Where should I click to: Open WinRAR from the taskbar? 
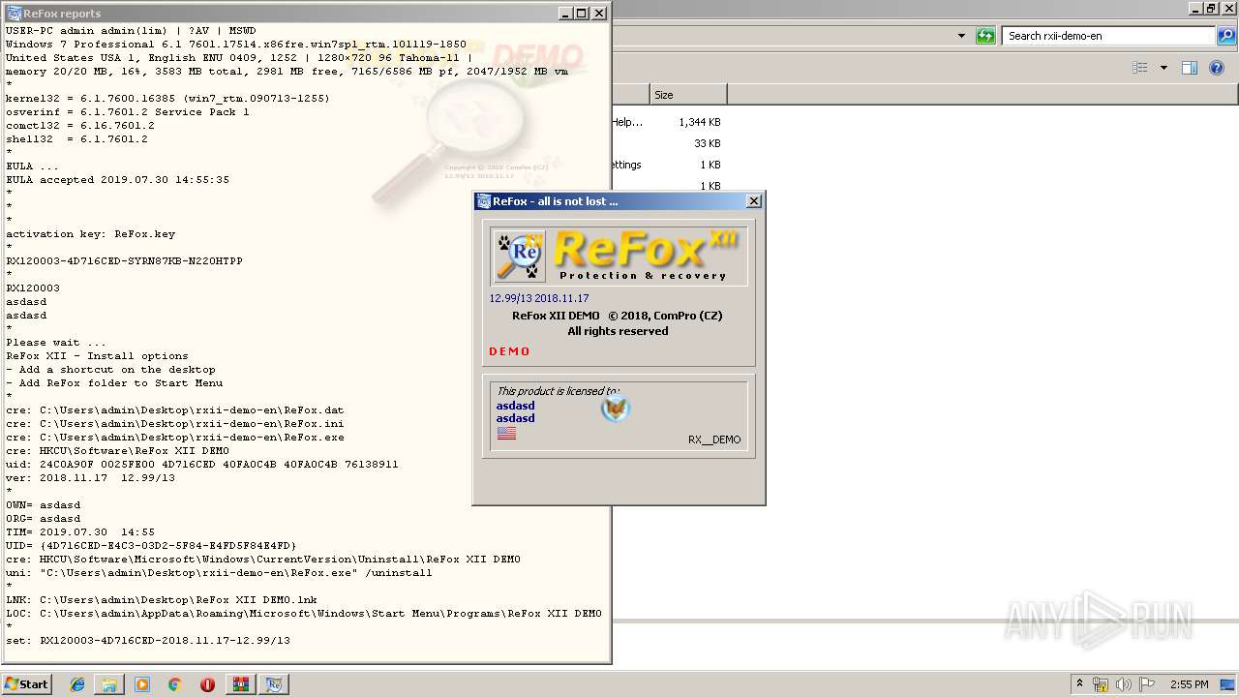[x=240, y=684]
